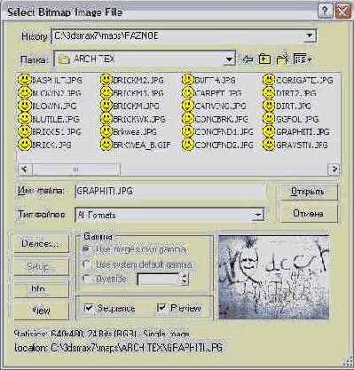The image size is (354, 370).
Task: Click the Devices... button
Action: pyautogui.click(x=41, y=243)
